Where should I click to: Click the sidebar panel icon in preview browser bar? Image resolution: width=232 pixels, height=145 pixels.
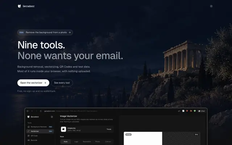point(28,111)
